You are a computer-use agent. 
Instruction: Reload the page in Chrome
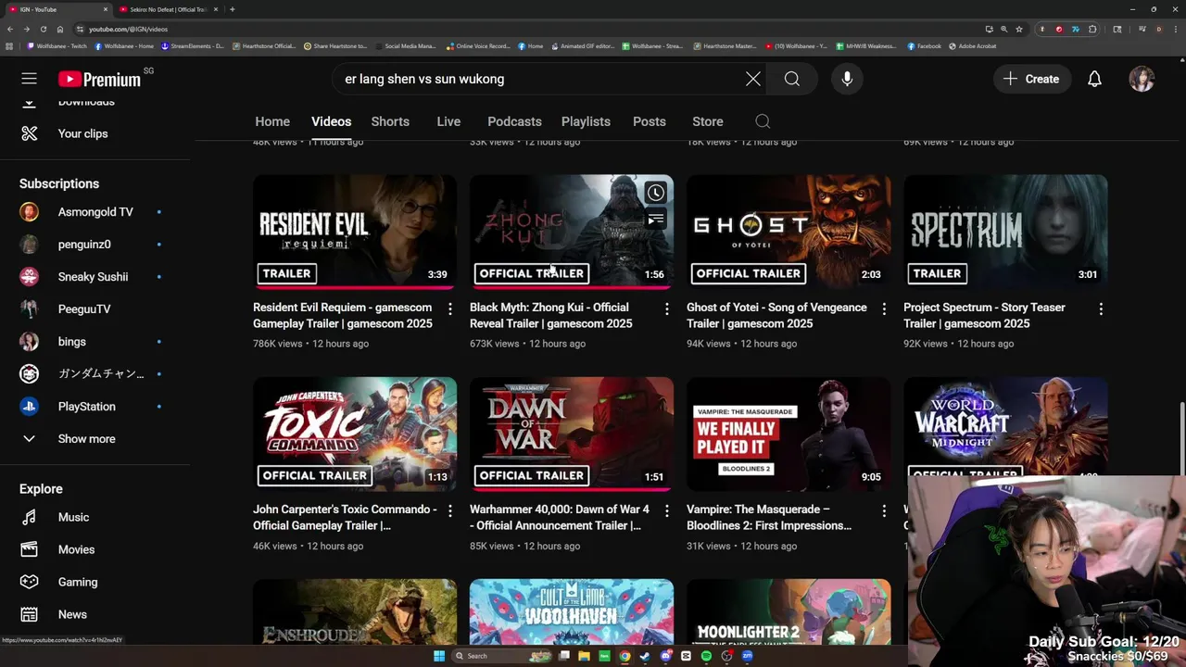43,29
